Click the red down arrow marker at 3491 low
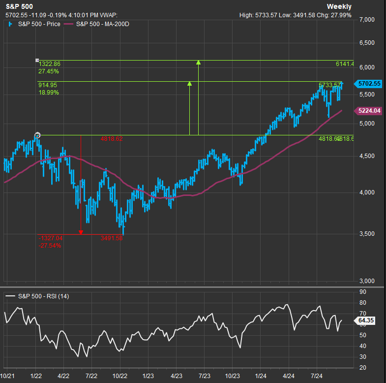Image resolution: width=386 pixels, height=383 pixels. click(81, 232)
